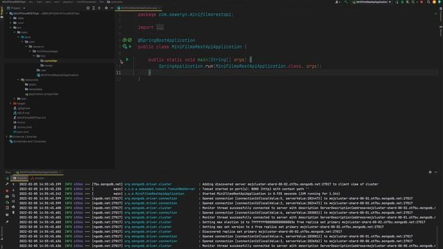Click the Stop button in main toolbar
This screenshot has width=443, height=249.
pyautogui.click(x=422, y=2)
